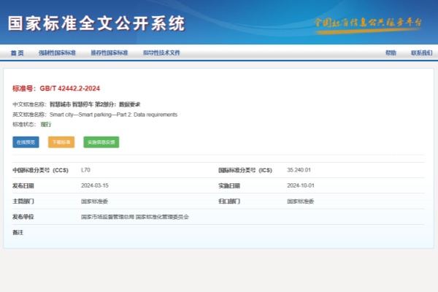Screen dimensions: 438x292
Task: Click the implementation date 2024-10-01
Action: 301,185
